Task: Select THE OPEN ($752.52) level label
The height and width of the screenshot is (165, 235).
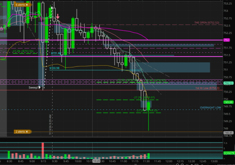Action: (207, 22)
